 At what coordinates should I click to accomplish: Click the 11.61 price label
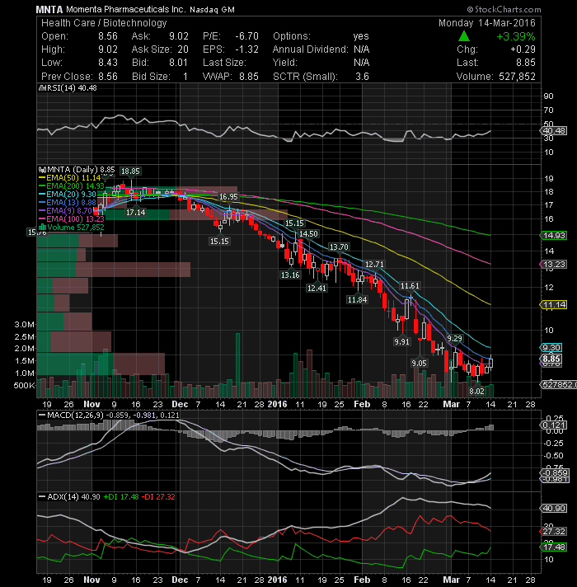[410, 286]
